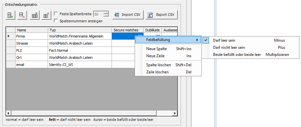Enable the Feste Spaltenbreite checkbox
Image resolution: width=301 pixels, height=127 pixels.
point(56,14)
